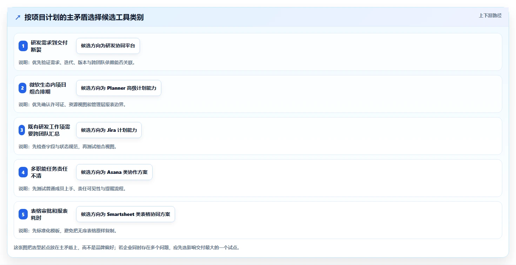Select the Jira 计划能力 pill

(109, 130)
